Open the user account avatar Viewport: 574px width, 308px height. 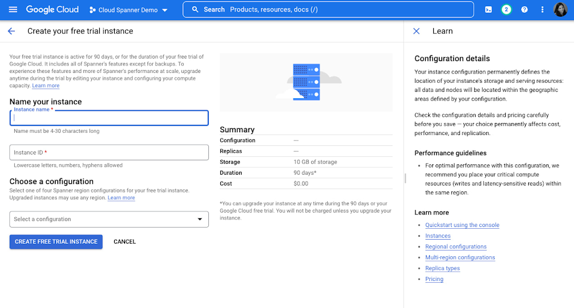tap(560, 10)
